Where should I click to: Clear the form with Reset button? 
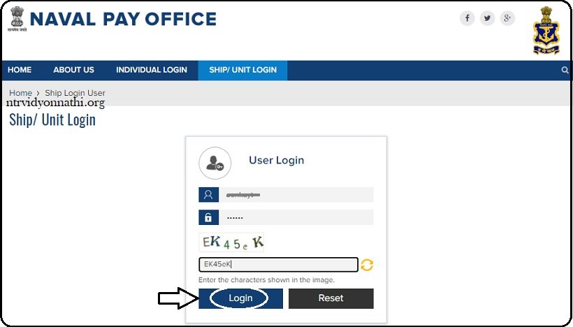coord(331,298)
